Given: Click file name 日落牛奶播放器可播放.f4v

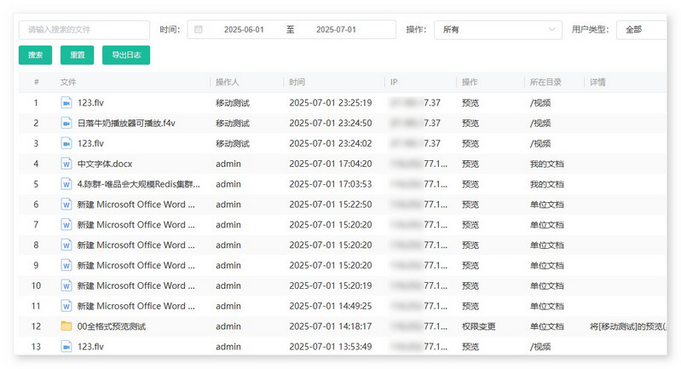Looking at the screenshot, I should click(x=126, y=124).
